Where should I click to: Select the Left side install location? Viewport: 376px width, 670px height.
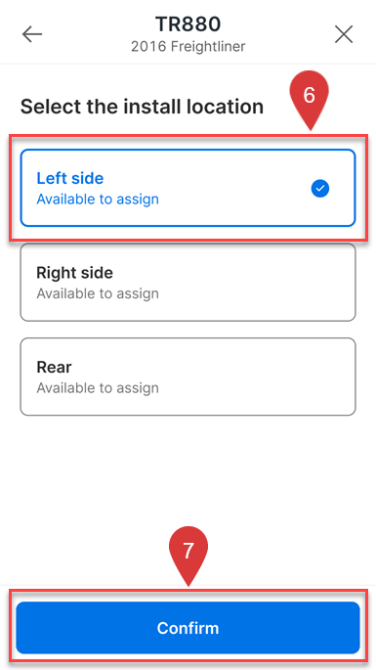(x=188, y=188)
